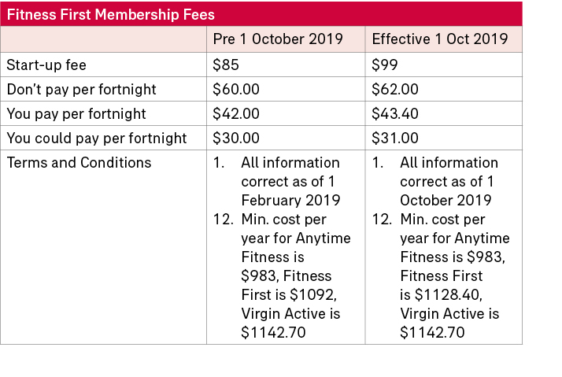Viewport: 562px width, 377px height.
Task: Select the $60.00 cell
Action: pyautogui.click(x=236, y=89)
